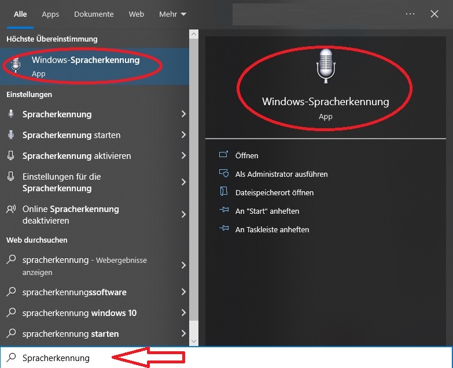Click Öffnen to launch the app
Viewport: 453px width, 368px height.
(246, 155)
